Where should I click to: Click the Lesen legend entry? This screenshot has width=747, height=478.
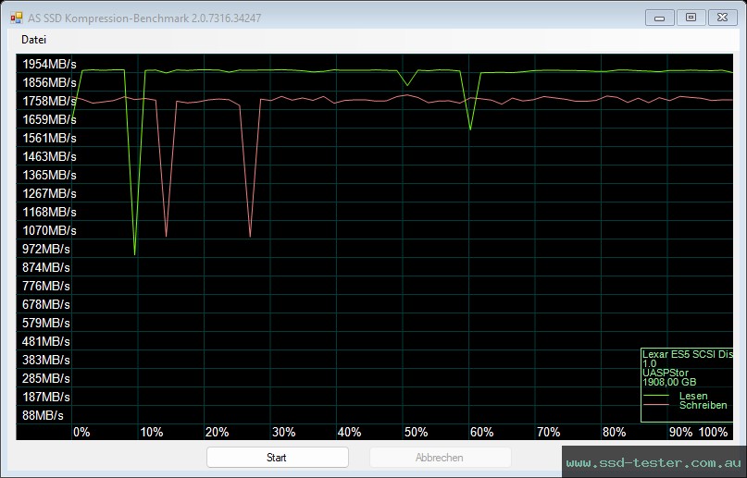[693, 396]
